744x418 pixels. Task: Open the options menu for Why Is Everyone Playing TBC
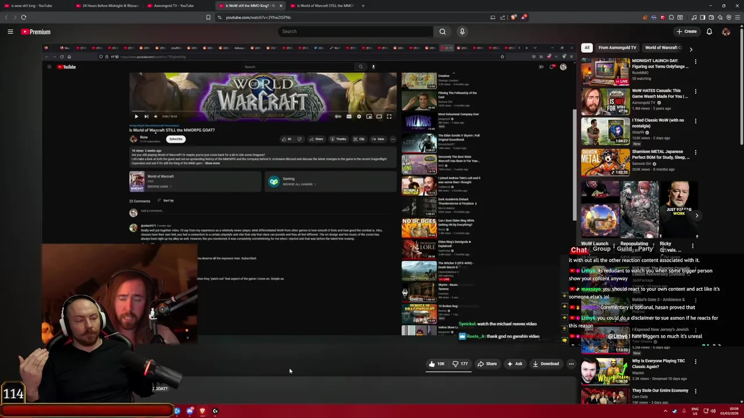pos(695,362)
